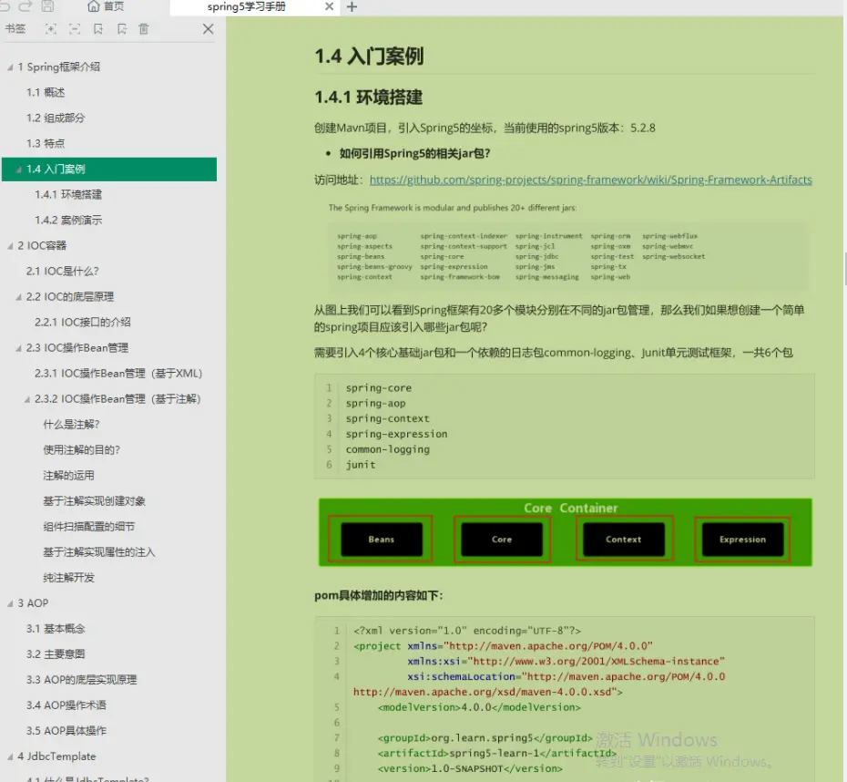This screenshot has height=782, width=847.
Task: Collapse all bookmarks with the collapse-all icon
Action: (x=75, y=29)
